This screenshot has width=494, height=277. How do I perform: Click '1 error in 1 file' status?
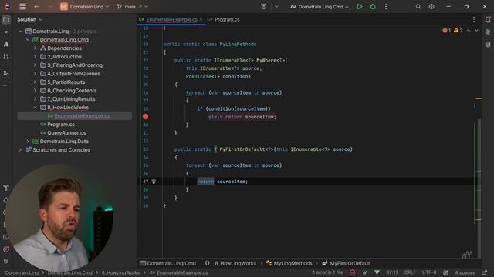pyautogui.click(x=327, y=272)
